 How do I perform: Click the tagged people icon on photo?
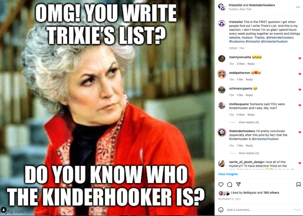3,210
